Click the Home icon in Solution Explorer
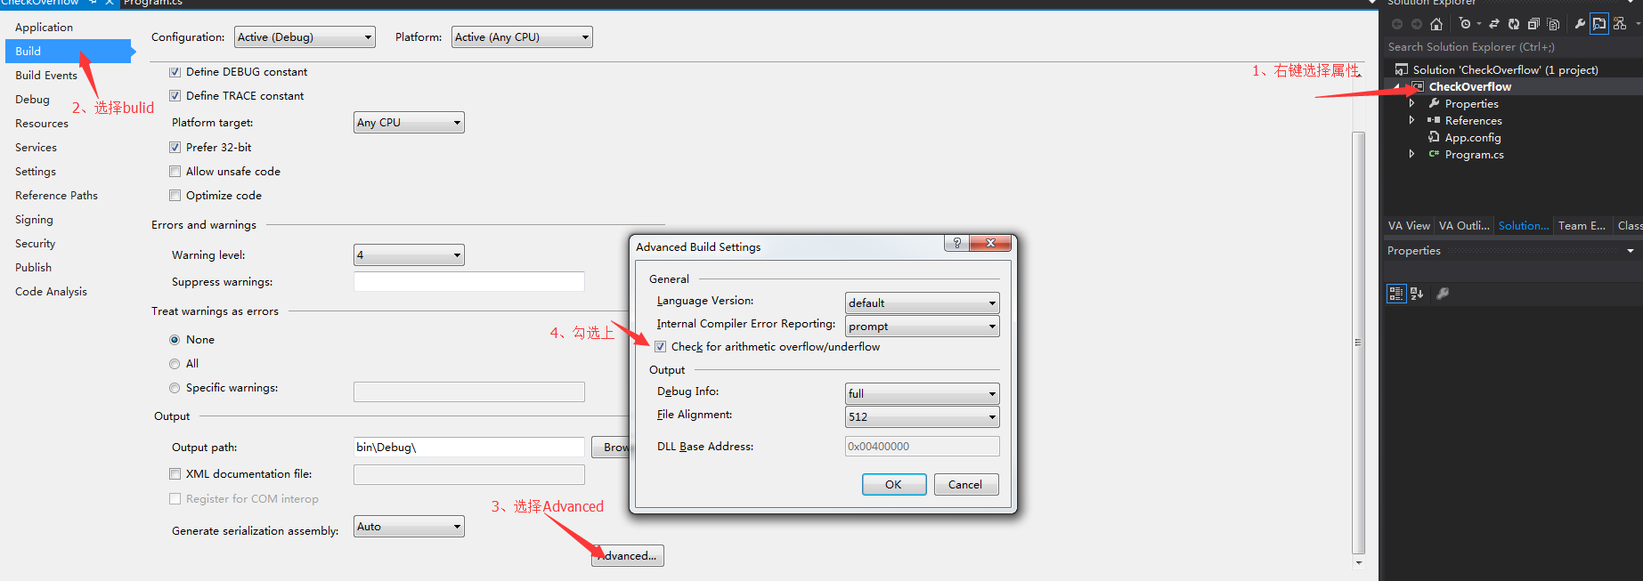Viewport: 1643px width, 581px height. (x=1436, y=24)
